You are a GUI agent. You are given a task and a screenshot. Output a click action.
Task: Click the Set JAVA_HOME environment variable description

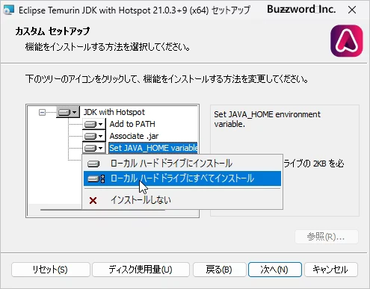coord(267,119)
